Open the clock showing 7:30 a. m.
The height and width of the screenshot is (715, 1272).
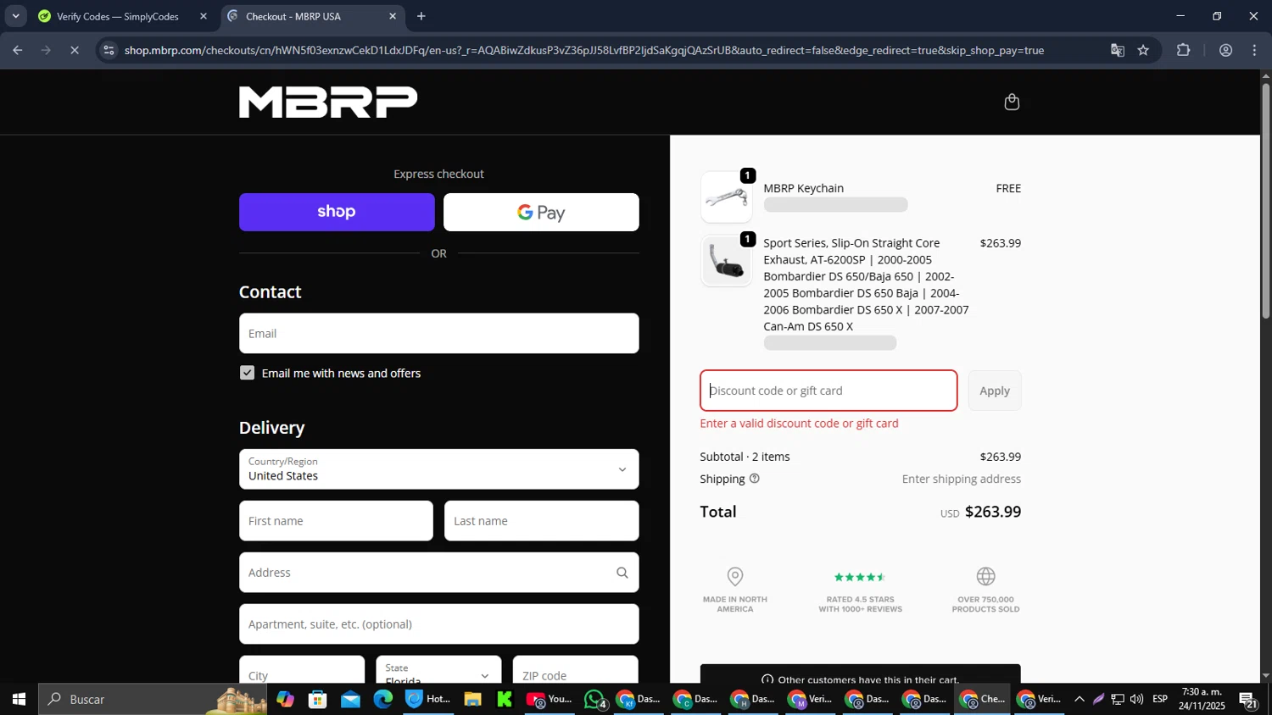pyautogui.click(x=1202, y=699)
